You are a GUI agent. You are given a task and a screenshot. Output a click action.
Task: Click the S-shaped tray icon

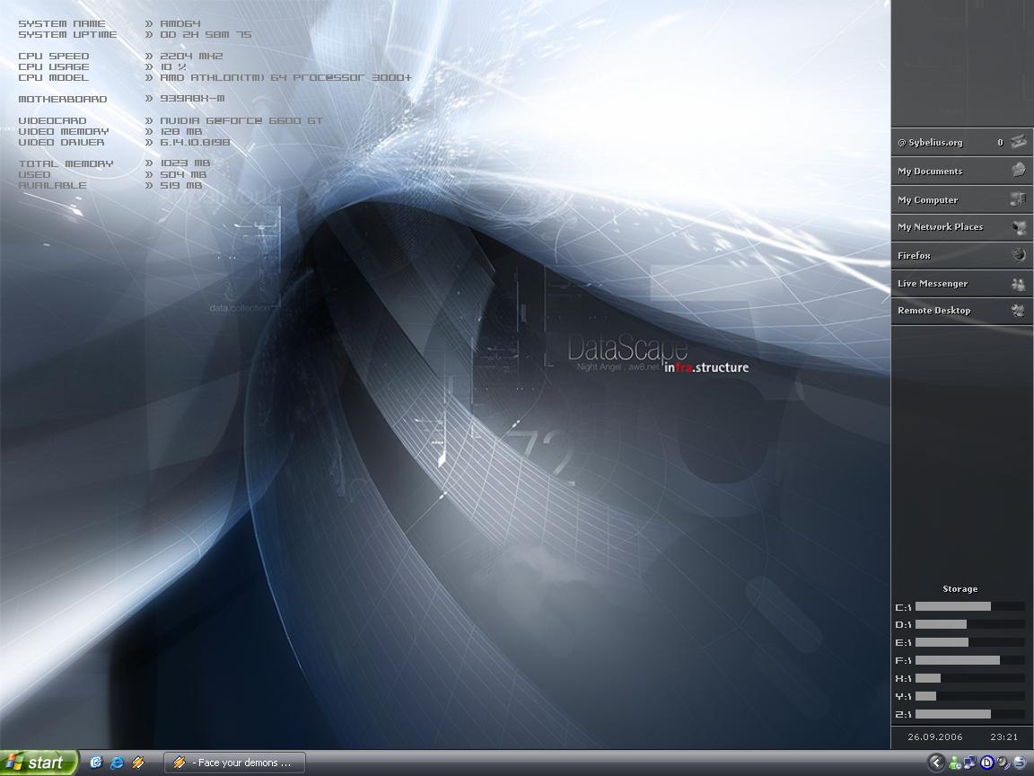1020,763
